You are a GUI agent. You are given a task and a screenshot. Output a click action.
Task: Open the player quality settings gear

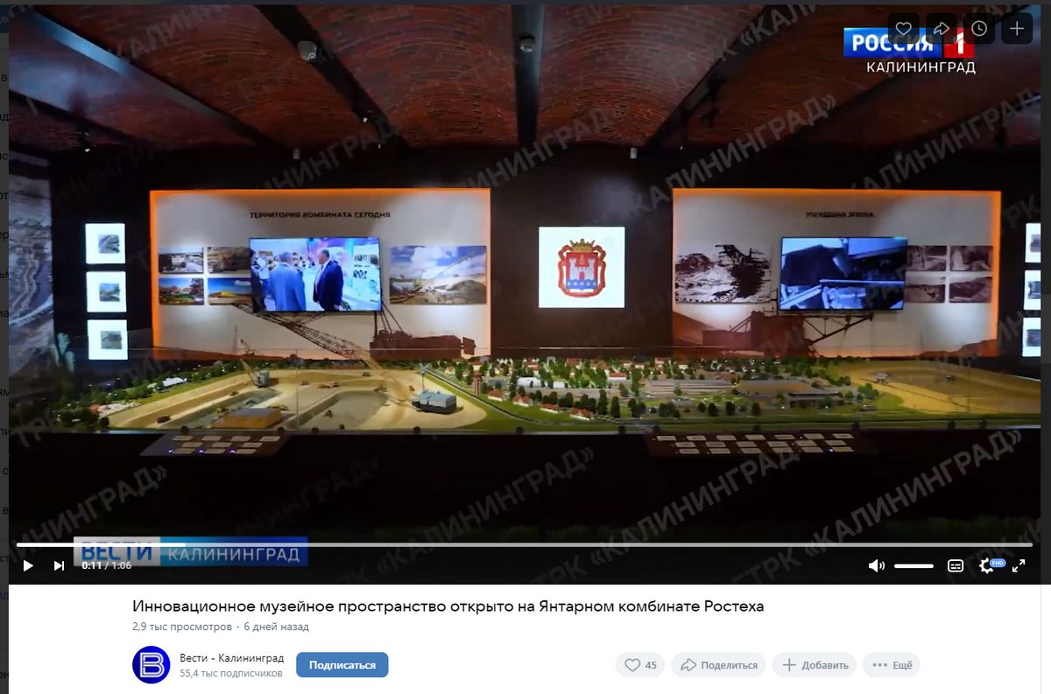click(x=988, y=565)
